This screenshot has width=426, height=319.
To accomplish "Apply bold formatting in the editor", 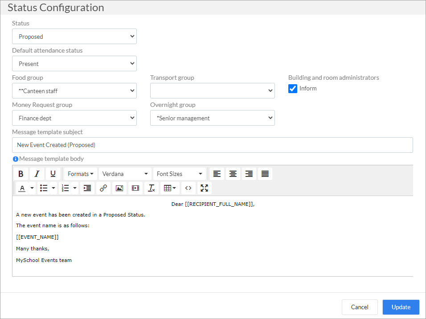I will (21, 174).
